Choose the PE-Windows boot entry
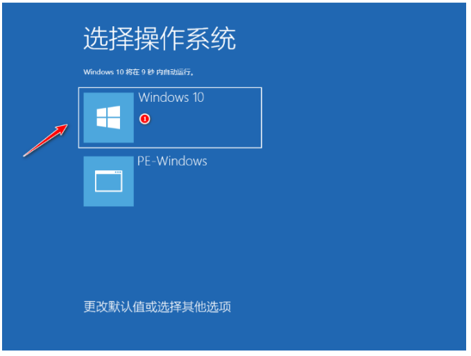Viewport: 471px width, 356px height. (x=146, y=181)
